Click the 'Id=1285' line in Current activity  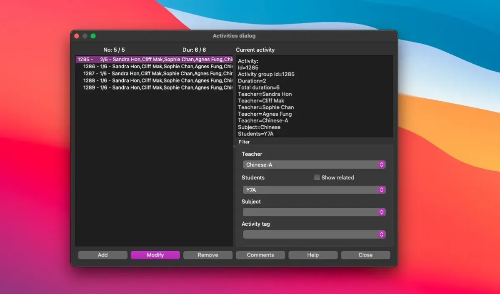[248, 67]
